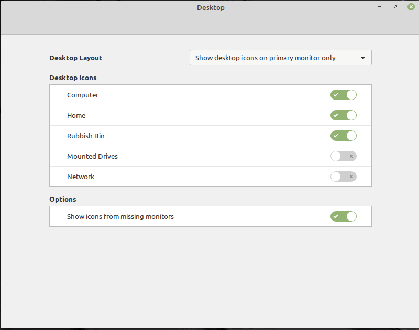Maximize the Desktop settings window

395,7
